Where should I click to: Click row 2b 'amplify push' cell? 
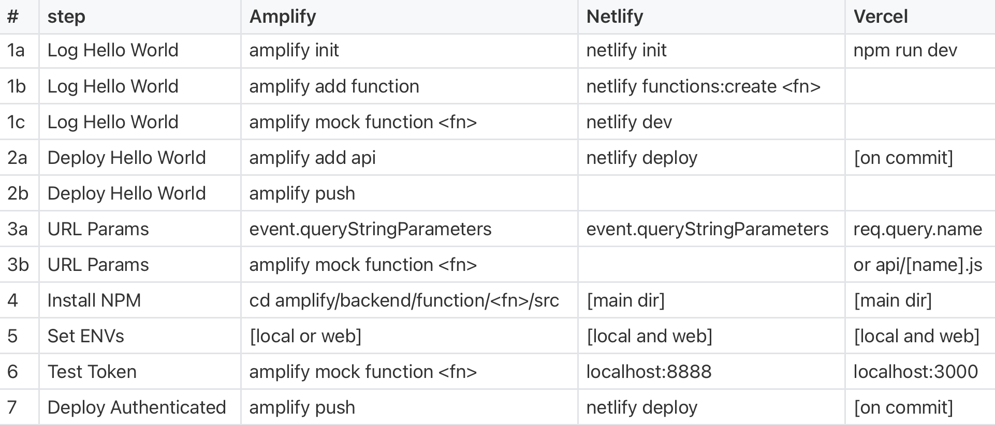click(302, 193)
